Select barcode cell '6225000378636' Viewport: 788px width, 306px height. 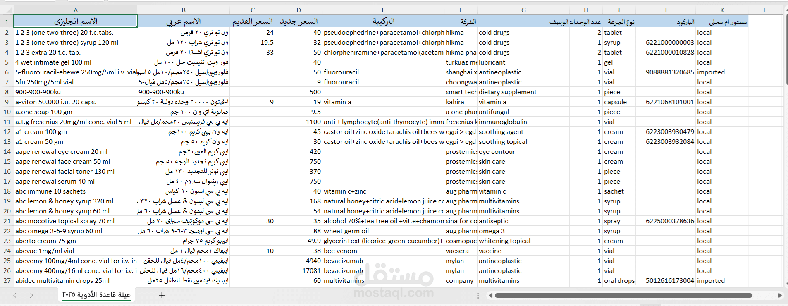pos(666,221)
